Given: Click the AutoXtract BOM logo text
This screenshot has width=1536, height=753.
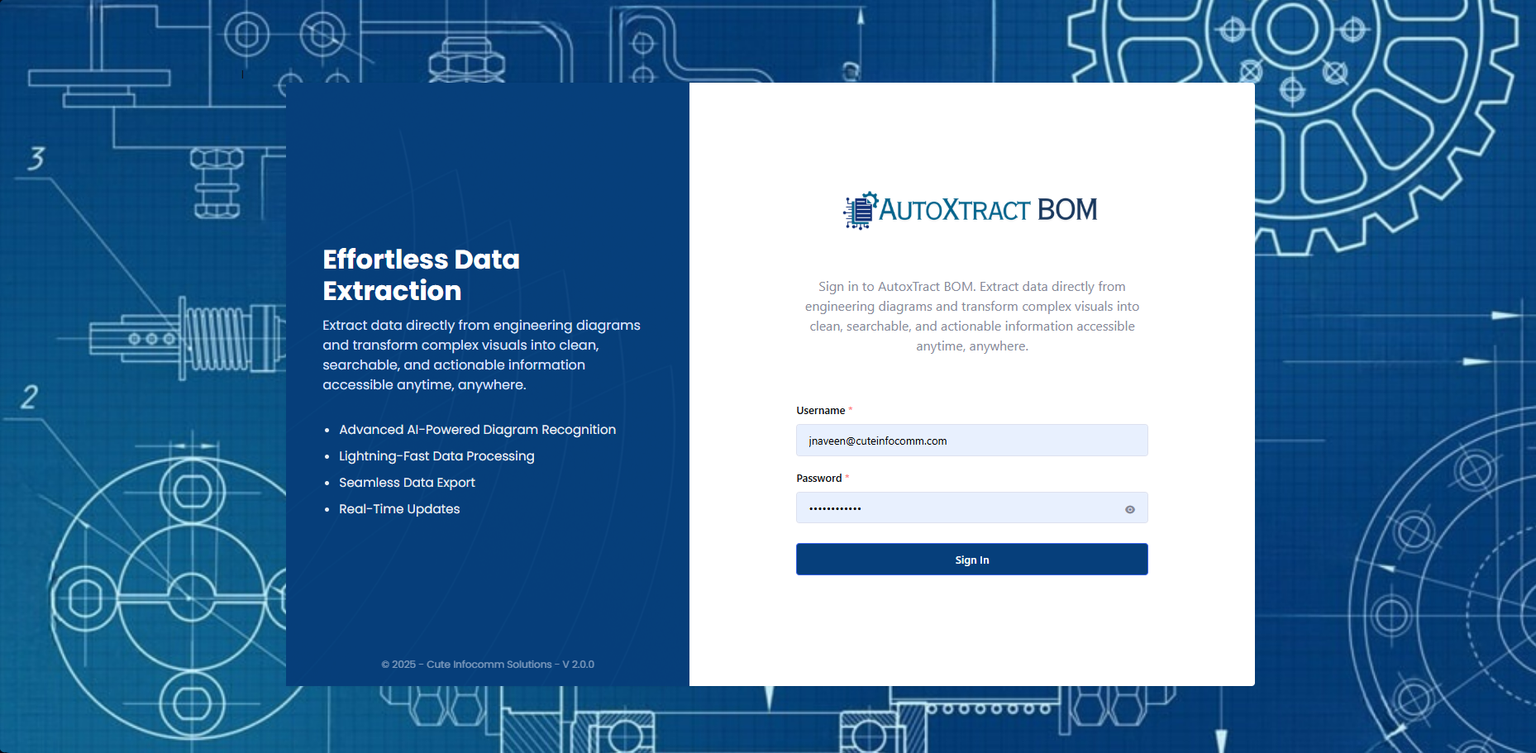Looking at the screenshot, I should (x=988, y=210).
